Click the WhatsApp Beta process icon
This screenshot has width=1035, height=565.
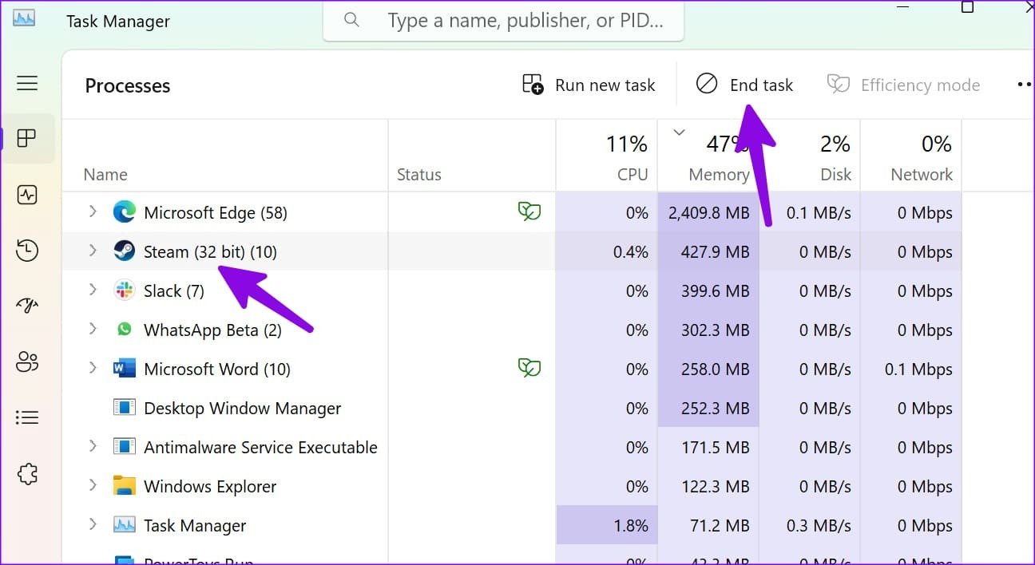pyautogui.click(x=124, y=330)
